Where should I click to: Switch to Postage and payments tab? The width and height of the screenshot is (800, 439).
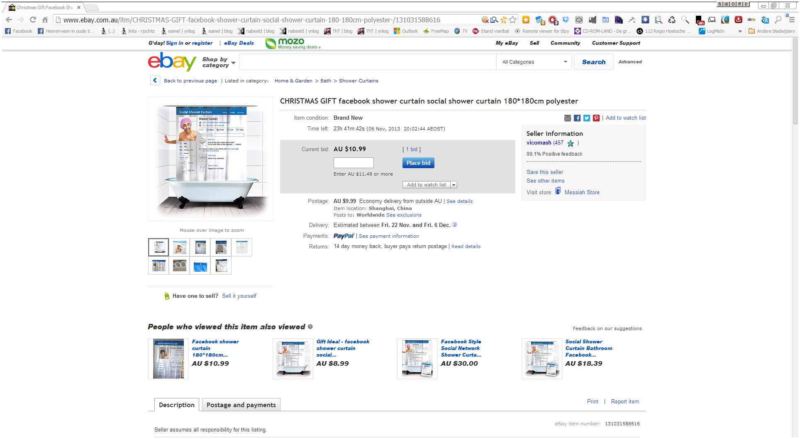pyautogui.click(x=241, y=405)
